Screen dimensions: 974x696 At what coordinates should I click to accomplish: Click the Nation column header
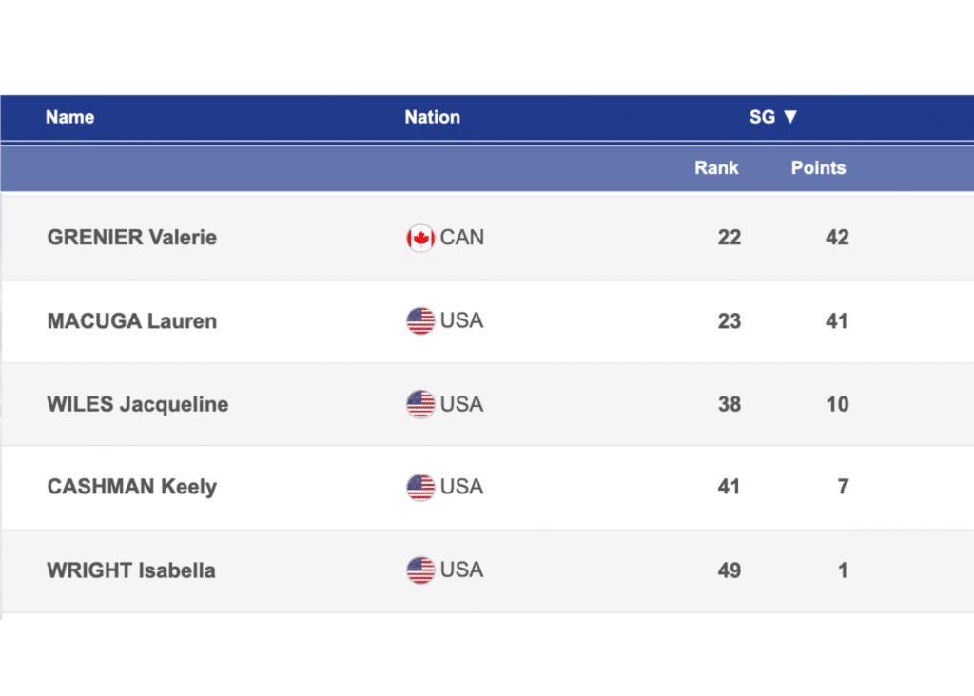[432, 117]
